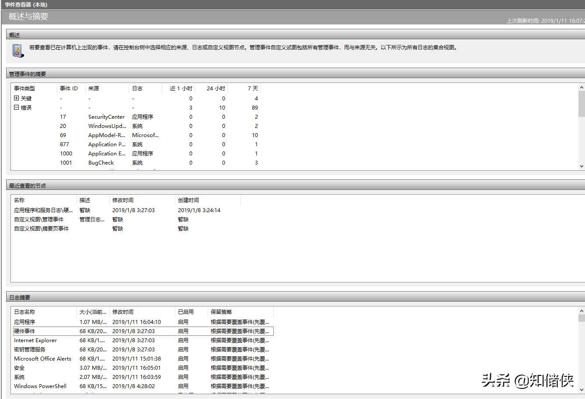Sort by 7 天 column header
Screen dimensions: 585x399
click(x=244, y=88)
